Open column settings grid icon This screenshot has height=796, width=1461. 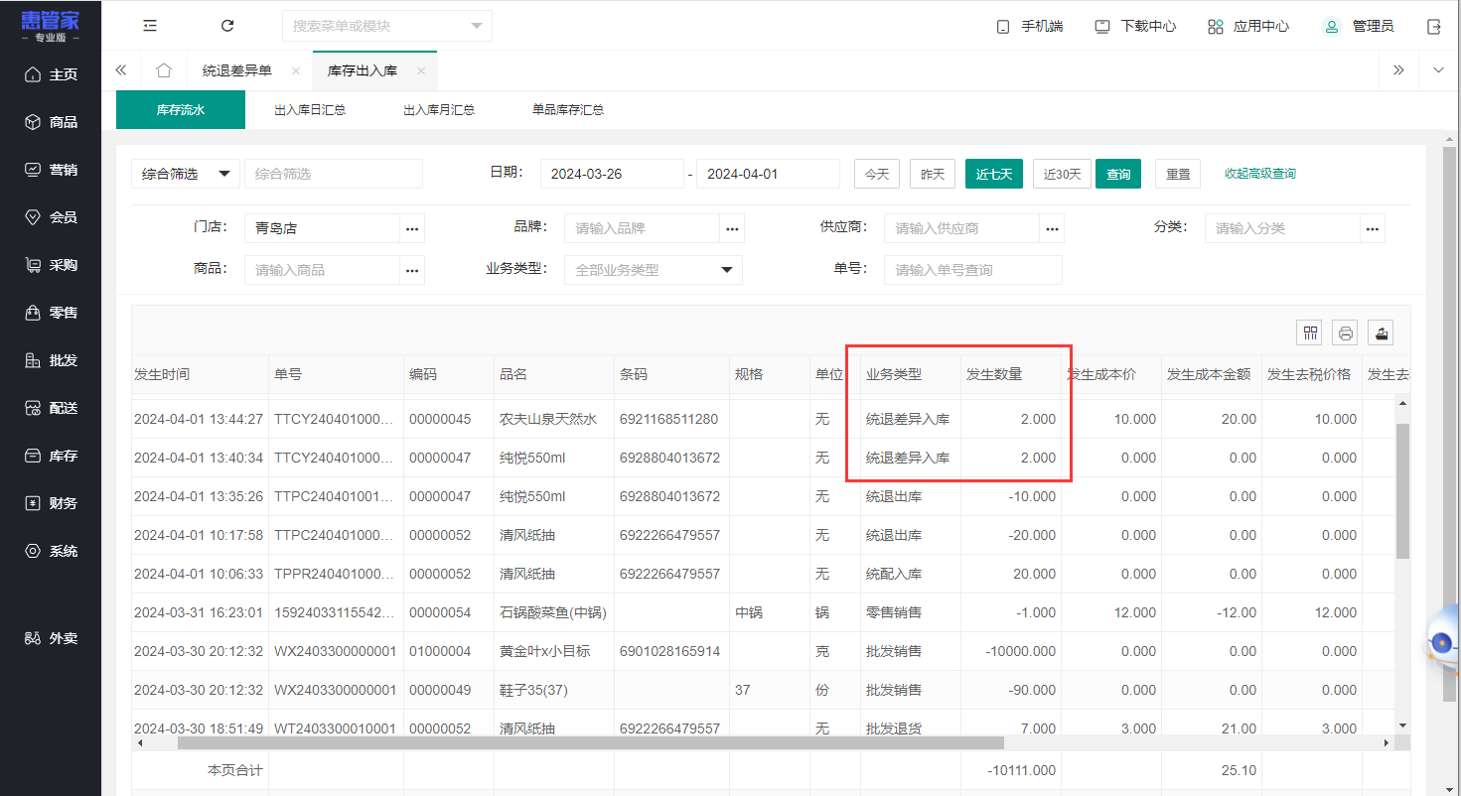1311,332
